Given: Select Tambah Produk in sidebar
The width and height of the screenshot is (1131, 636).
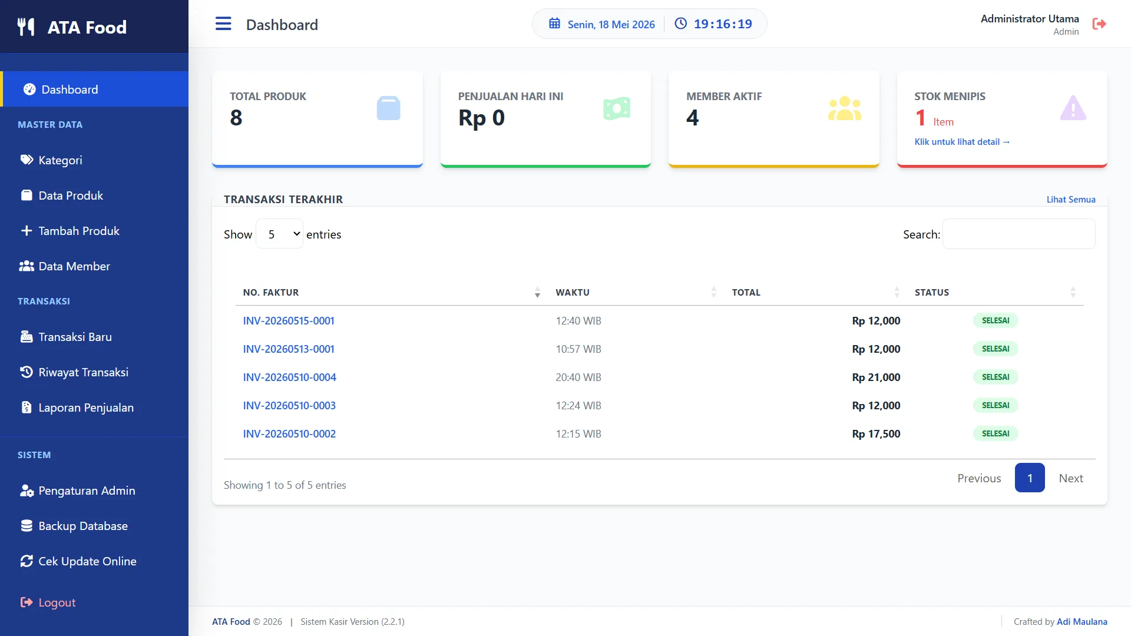Looking at the screenshot, I should tap(94, 231).
